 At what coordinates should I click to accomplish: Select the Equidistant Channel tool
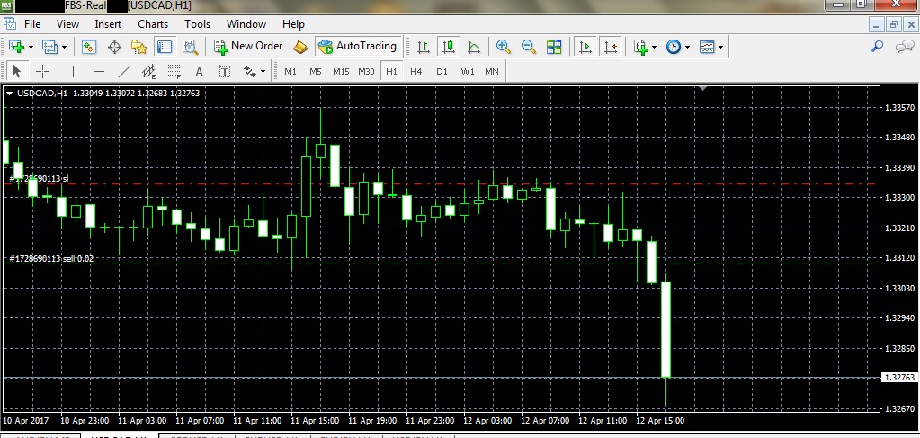tap(149, 72)
